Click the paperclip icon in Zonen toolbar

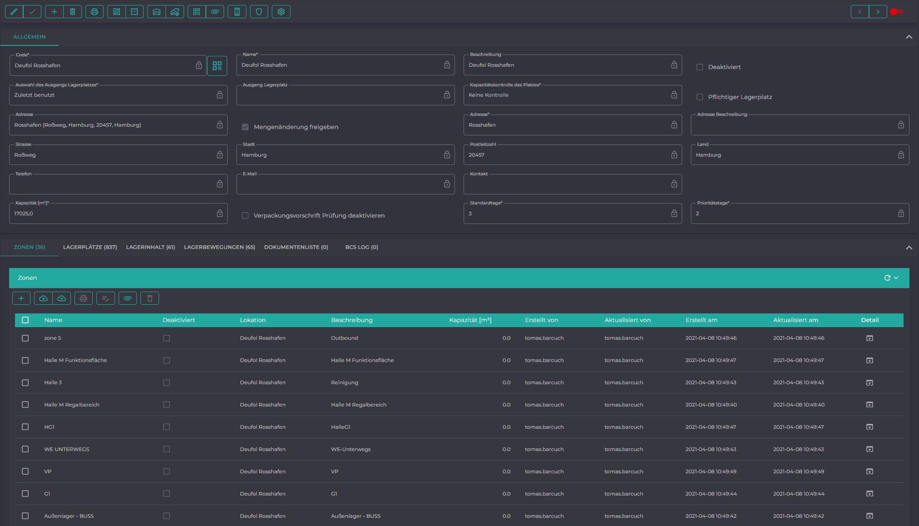(128, 298)
